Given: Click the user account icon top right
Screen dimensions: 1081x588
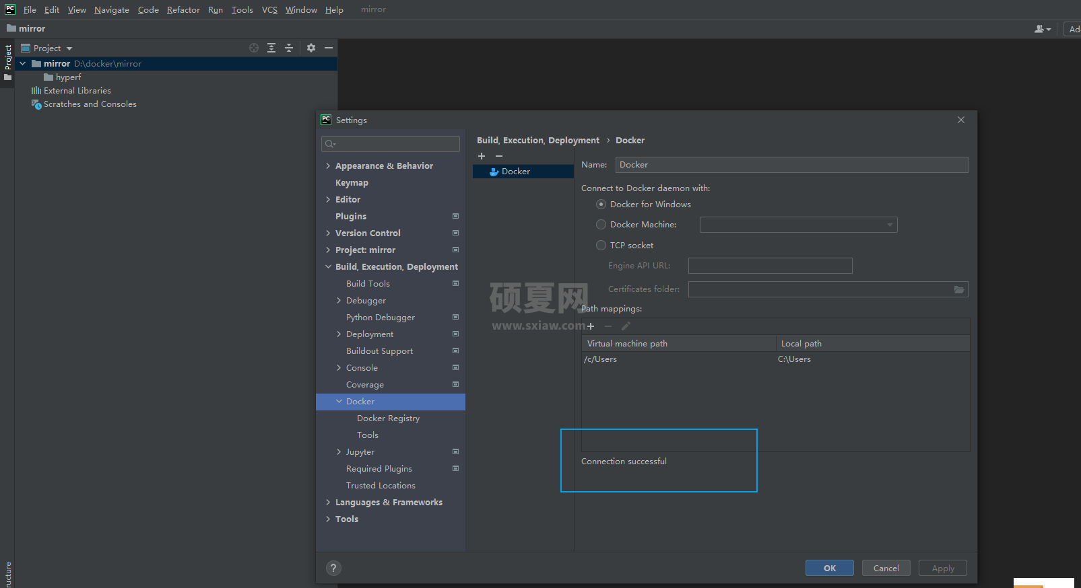Looking at the screenshot, I should [1042, 29].
